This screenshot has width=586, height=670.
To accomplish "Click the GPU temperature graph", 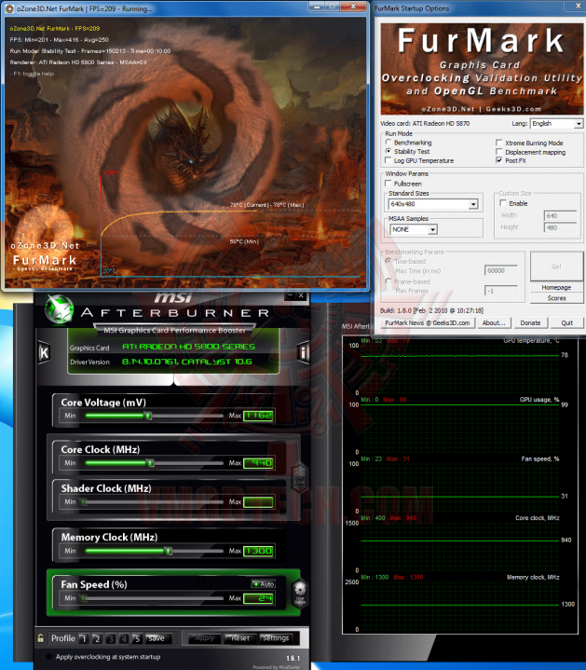I will [x=459, y=365].
